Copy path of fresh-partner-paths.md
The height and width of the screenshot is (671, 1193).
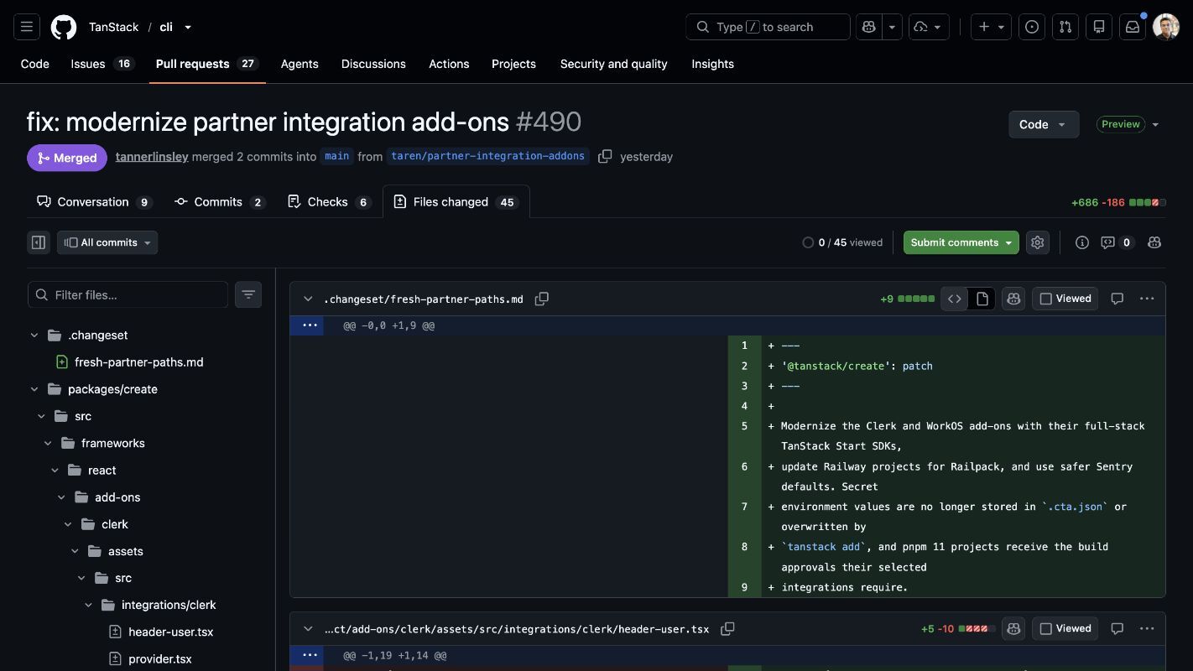(x=542, y=299)
